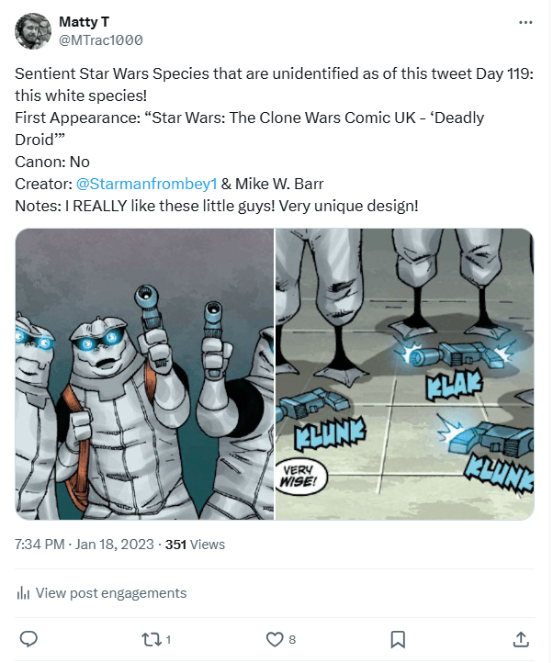The height and width of the screenshot is (663, 553).
Task: Click the share upload icon
Action: point(520,638)
